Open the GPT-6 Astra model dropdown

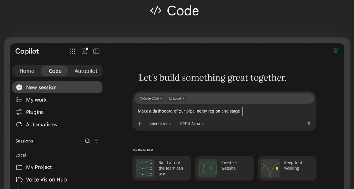coord(192,124)
